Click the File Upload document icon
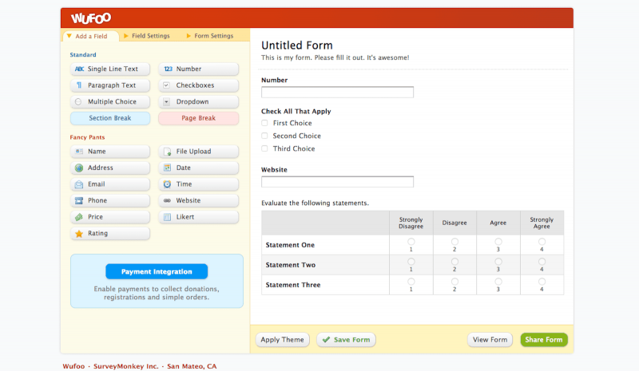 (167, 152)
